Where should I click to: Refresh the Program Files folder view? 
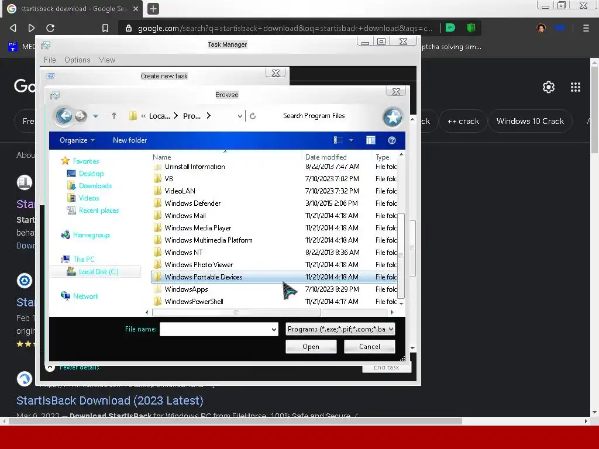click(x=253, y=116)
